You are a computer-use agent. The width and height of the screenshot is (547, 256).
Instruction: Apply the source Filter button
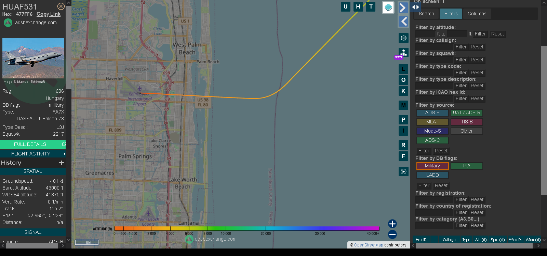(424, 151)
